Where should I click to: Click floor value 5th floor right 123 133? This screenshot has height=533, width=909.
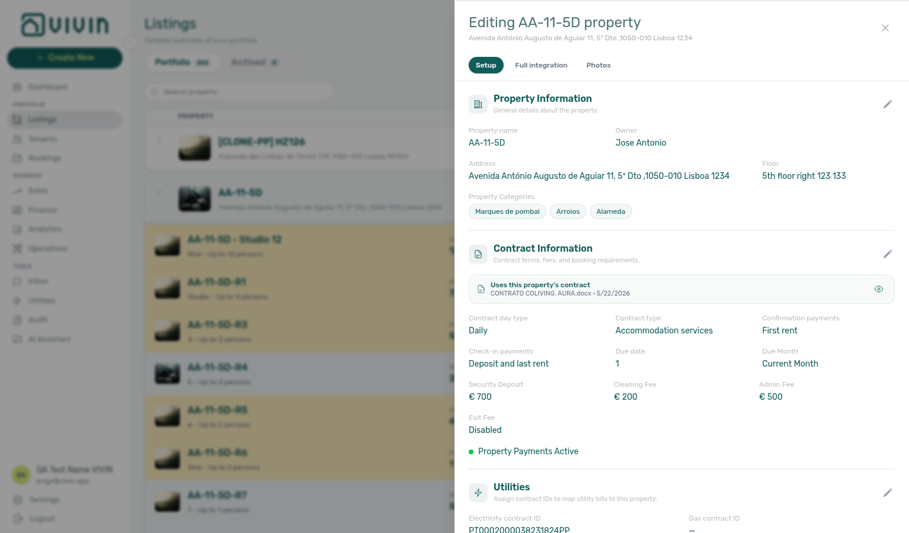point(804,176)
